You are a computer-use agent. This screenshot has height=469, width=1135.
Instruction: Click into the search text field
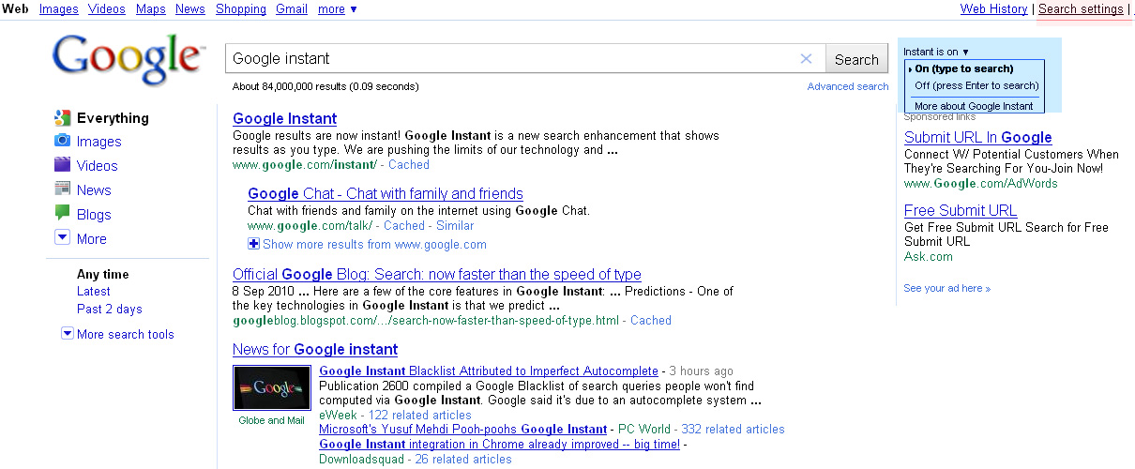click(507, 59)
